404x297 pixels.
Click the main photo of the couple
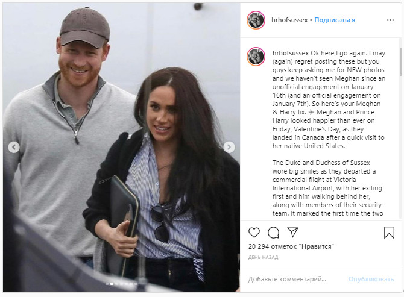(x=122, y=147)
